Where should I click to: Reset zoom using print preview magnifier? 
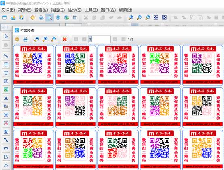[53, 39]
